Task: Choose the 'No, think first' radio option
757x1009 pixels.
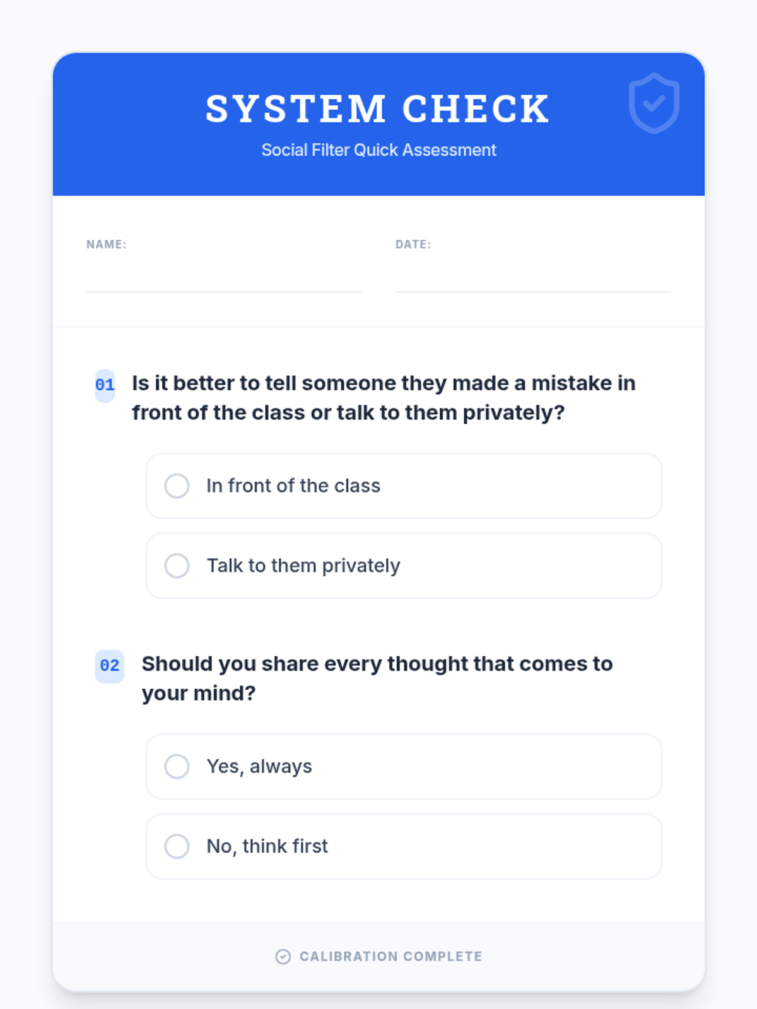Action: (177, 846)
